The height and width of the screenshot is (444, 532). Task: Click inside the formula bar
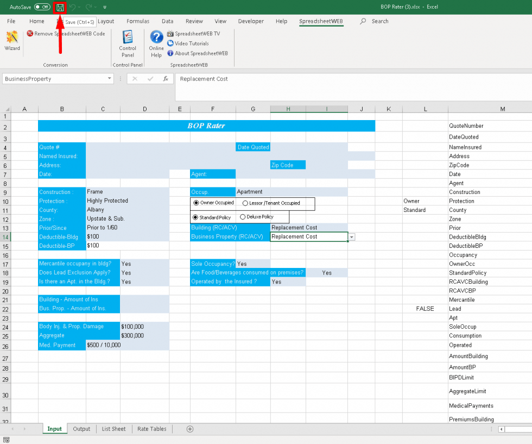pos(271,79)
